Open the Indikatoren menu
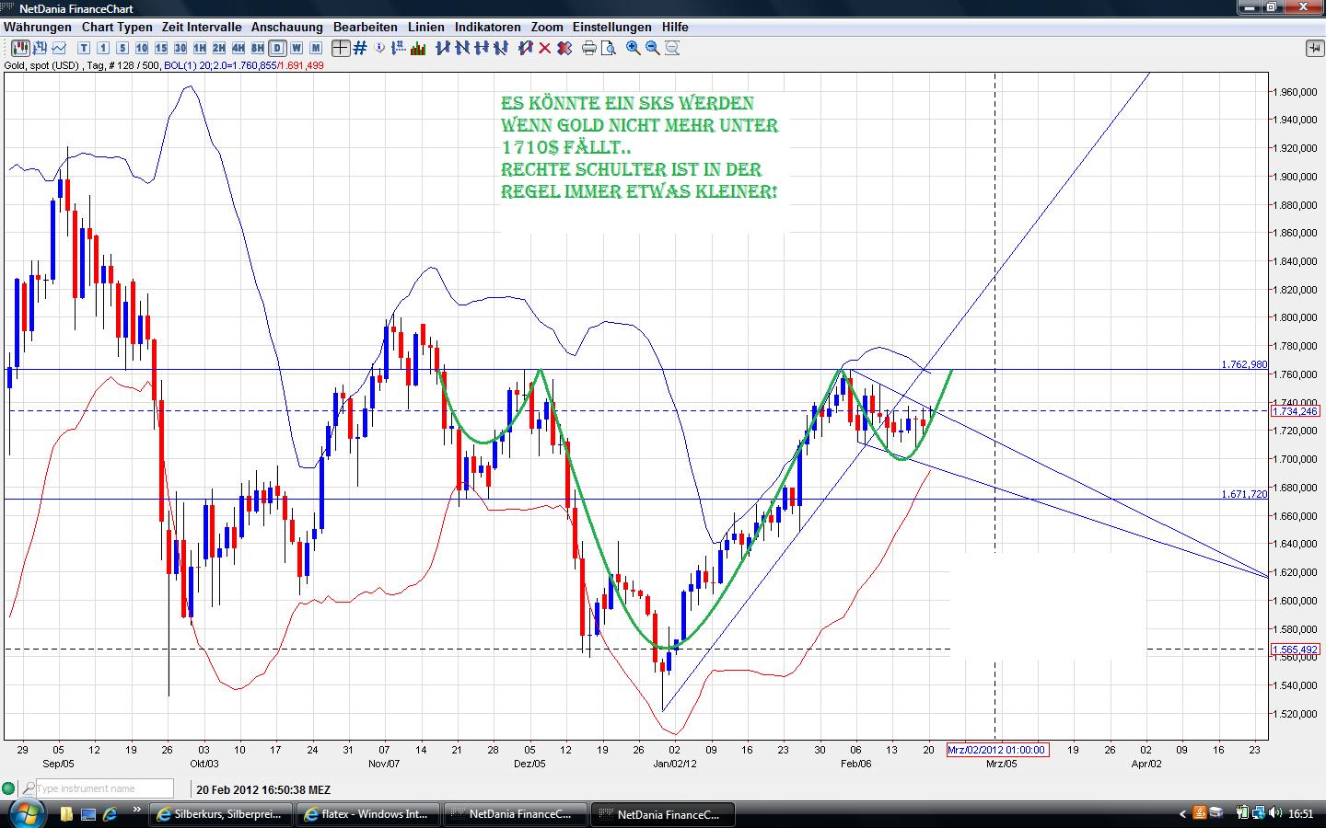 (487, 27)
